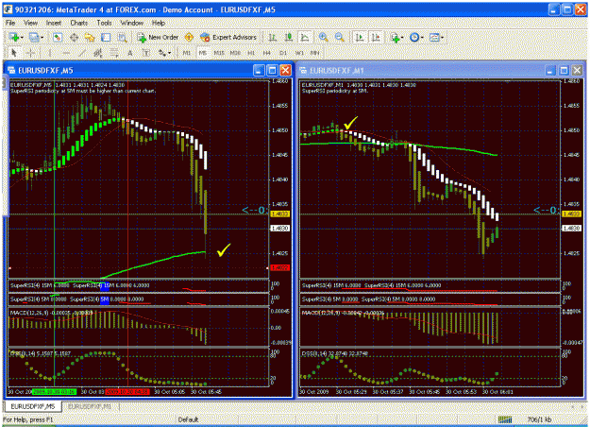Open the View menu
This screenshot has height=427, width=590.
tap(30, 23)
